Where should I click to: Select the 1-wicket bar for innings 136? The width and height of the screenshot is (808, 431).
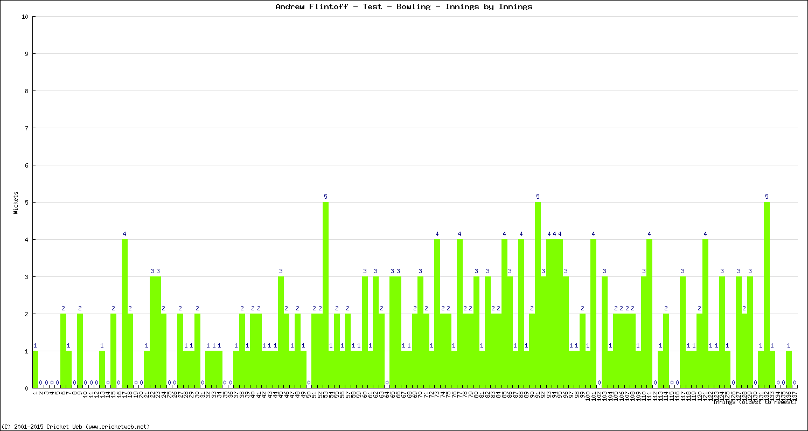pyautogui.click(x=789, y=370)
